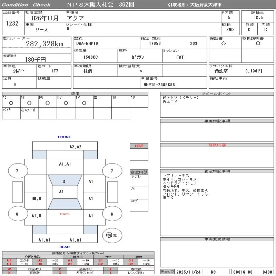Click the circle under 取扱説明書
Viewport: 276px width, 276px height.
(258, 43)
